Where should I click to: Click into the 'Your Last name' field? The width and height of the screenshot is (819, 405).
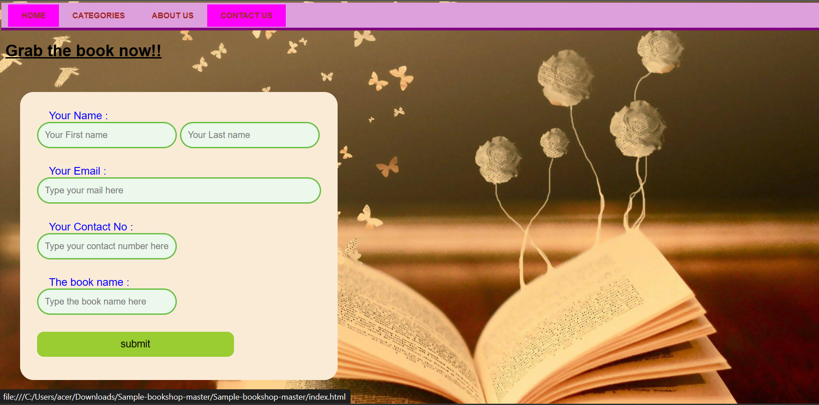[250, 135]
